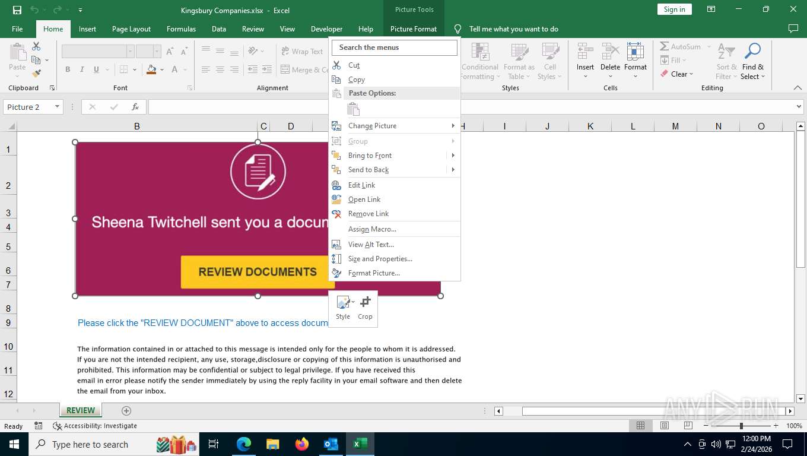The image size is (807, 456).
Task: Open the font size dropdown
Action: [x=157, y=52]
